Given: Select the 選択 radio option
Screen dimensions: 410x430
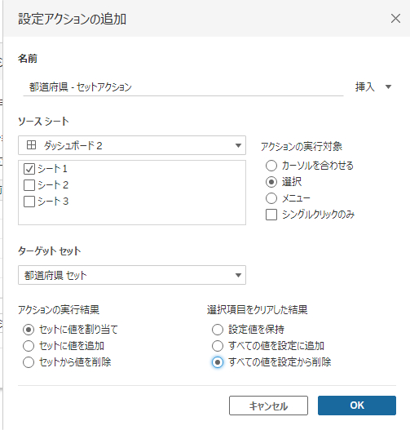Looking at the screenshot, I should tap(271, 182).
